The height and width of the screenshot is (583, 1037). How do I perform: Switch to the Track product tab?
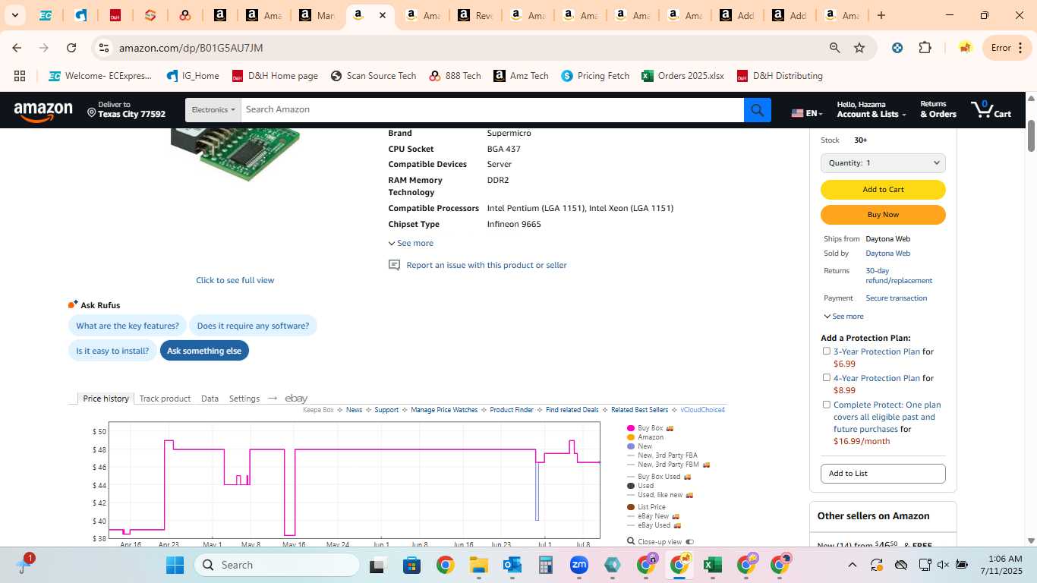tap(165, 399)
